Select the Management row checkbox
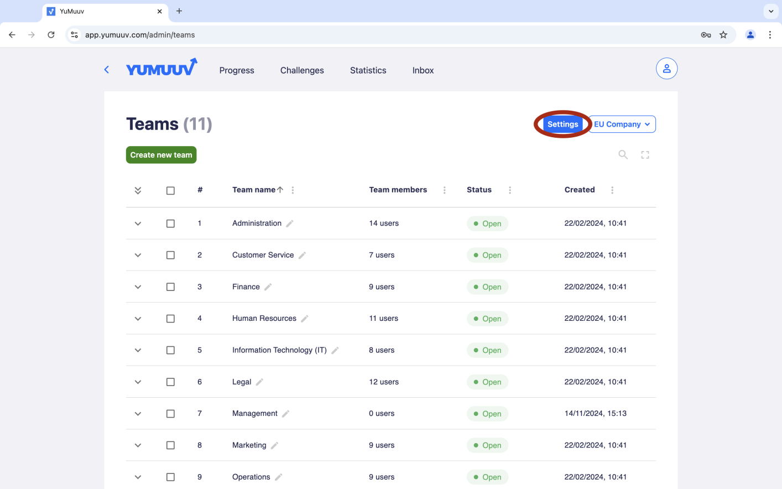 (170, 414)
